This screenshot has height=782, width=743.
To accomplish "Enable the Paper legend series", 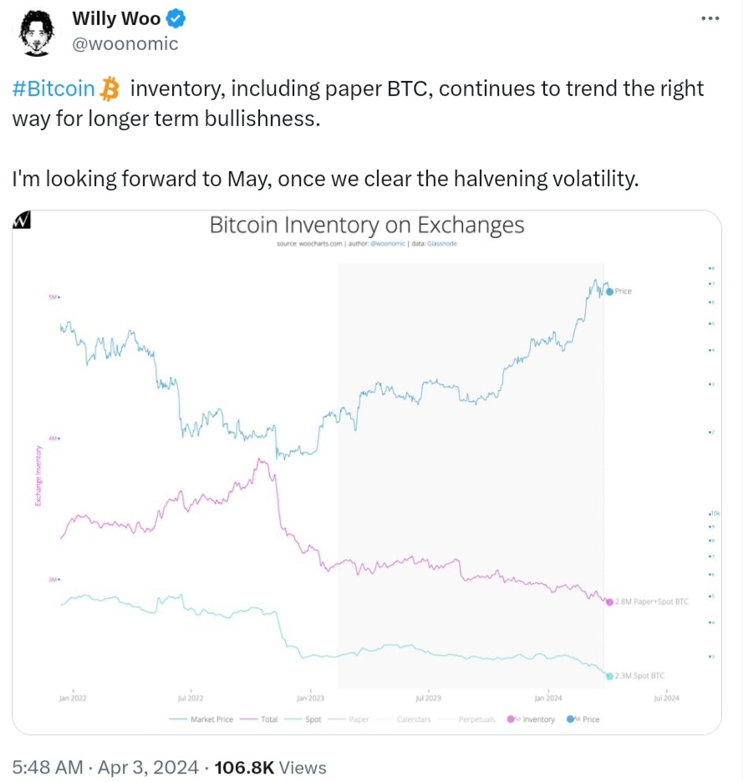I will [353, 719].
